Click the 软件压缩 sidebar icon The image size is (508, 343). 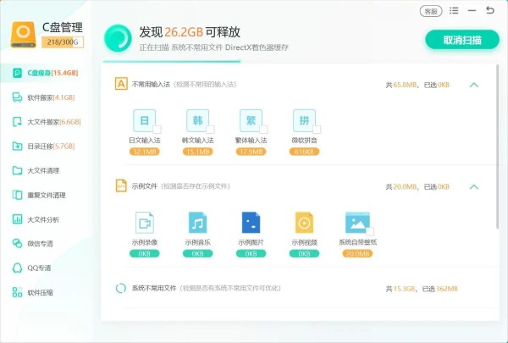(18, 293)
